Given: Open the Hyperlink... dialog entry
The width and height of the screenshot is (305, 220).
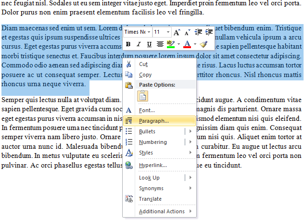Looking at the screenshot, I should coord(152,165).
